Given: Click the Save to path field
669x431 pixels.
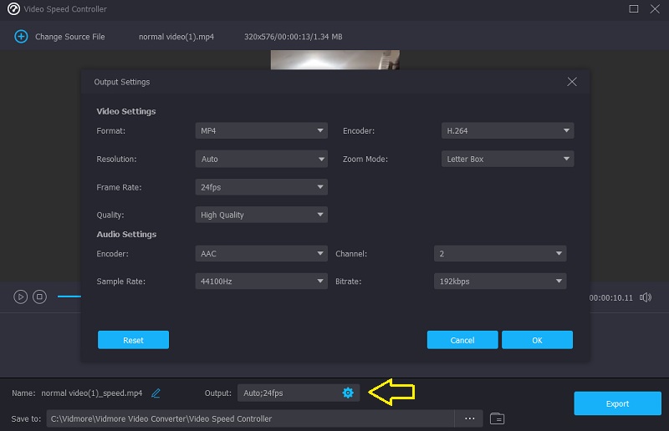Looking at the screenshot, I should click(251, 418).
